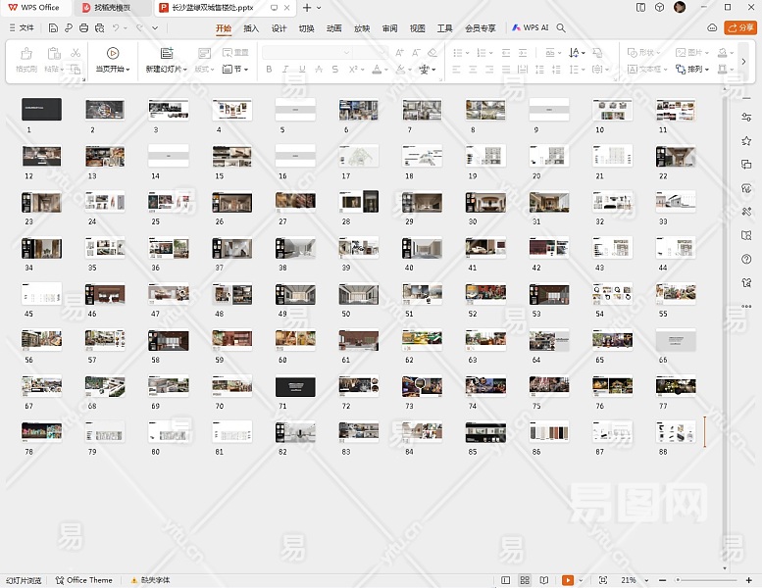The width and height of the screenshot is (762, 588).
Task: Switch to the 动画 Animation tab
Action: [334, 28]
